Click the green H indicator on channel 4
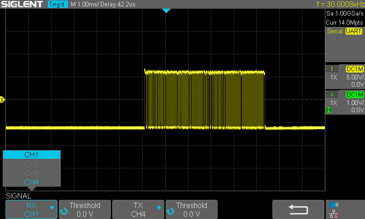 tap(328, 110)
